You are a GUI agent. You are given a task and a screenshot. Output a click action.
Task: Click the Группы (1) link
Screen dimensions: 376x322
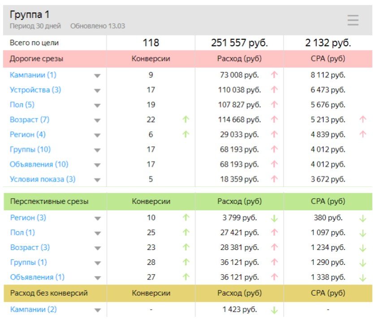28,262
